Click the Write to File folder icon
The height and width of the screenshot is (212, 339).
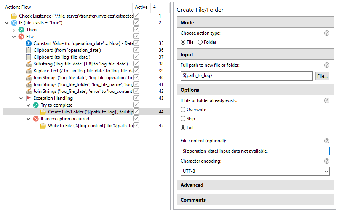[43, 126]
